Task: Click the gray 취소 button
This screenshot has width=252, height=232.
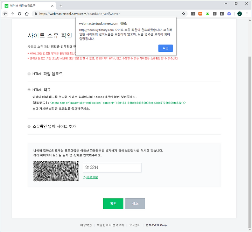Action: coord(135,204)
